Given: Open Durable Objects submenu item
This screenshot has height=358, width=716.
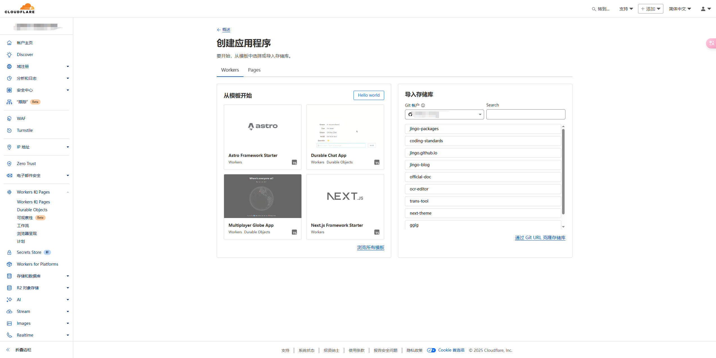Looking at the screenshot, I should pos(32,210).
